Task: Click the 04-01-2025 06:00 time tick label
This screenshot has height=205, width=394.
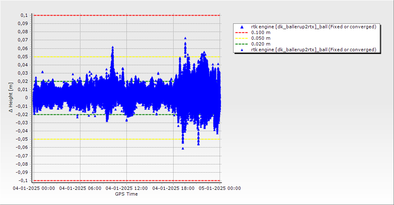Action: coord(80,188)
